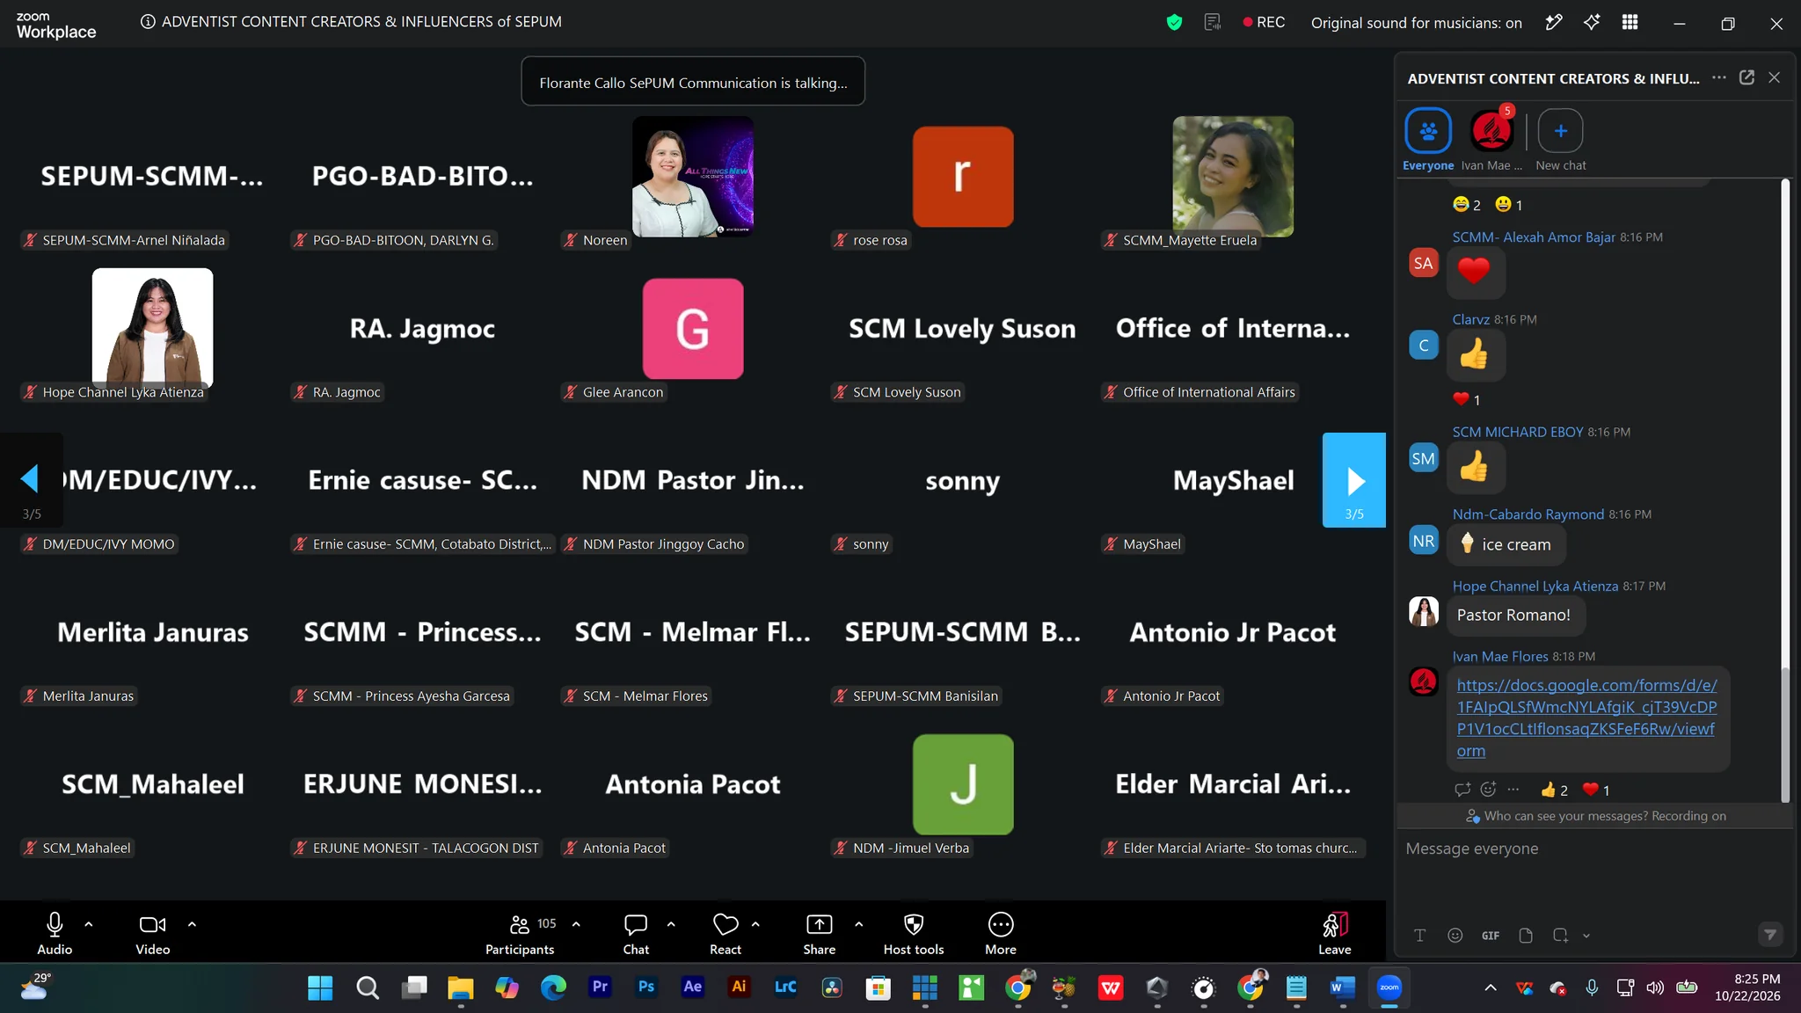Screen dimensions: 1801x1013
Task: Toggle Original sound for musicians
Action: tap(1416, 23)
